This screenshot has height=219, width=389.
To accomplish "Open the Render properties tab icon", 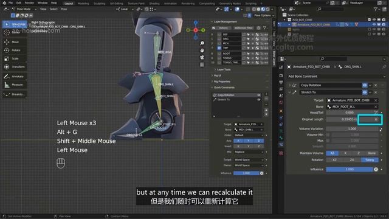I will coord(281,75).
